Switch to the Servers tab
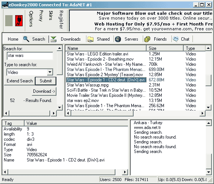This screenshot has width=214, height=184. (131, 39)
